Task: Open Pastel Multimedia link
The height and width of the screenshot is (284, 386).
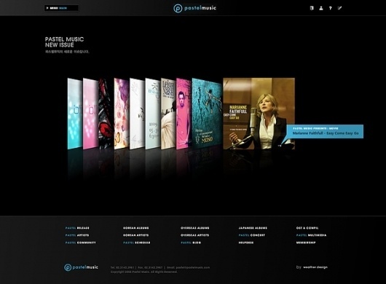Action: 311,235
